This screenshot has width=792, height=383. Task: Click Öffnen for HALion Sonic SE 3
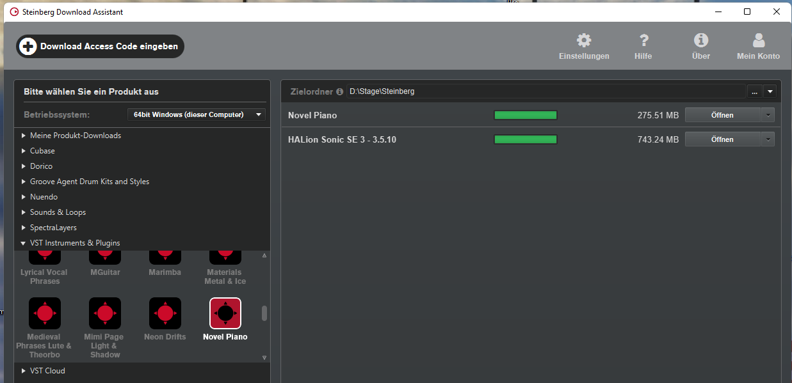click(x=723, y=139)
